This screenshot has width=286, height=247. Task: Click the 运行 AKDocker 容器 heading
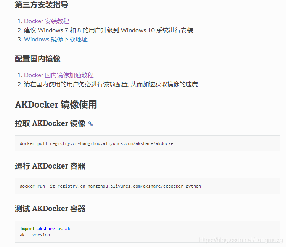click(x=50, y=166)
